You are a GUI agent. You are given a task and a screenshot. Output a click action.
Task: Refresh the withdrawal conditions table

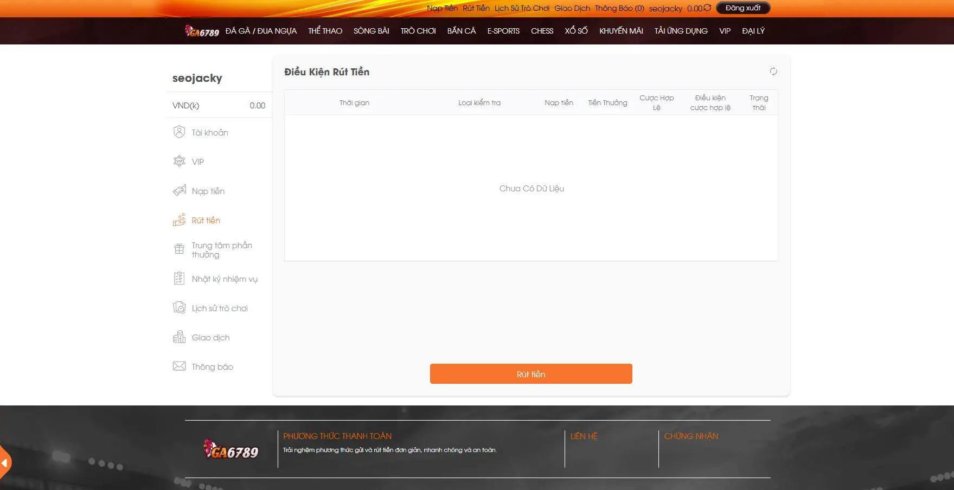click(773, 72)
